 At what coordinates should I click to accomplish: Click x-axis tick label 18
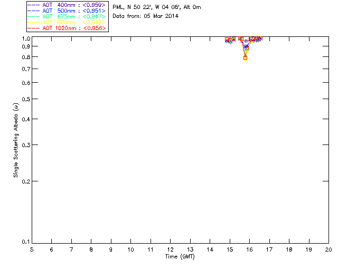pyautogui.click(x=289, y=249)
